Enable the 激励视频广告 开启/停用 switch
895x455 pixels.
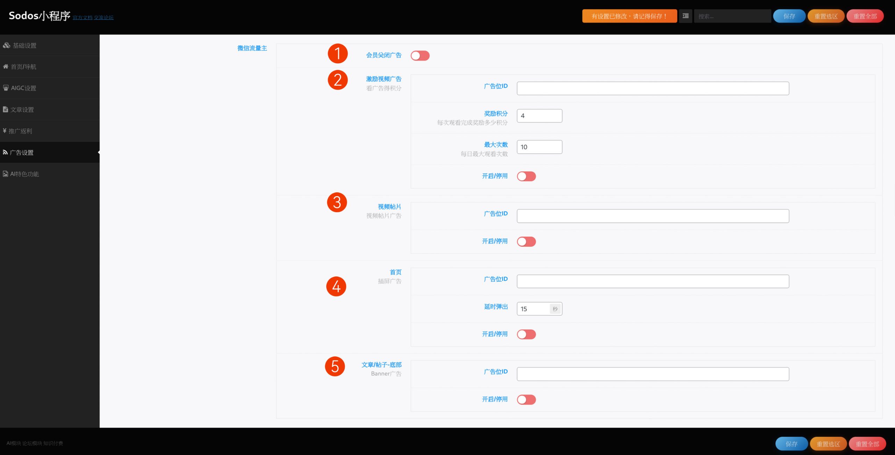click(526, 176)
